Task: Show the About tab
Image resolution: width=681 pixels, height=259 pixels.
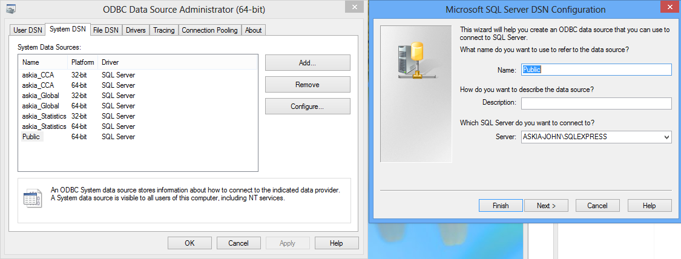Action: 253,30
